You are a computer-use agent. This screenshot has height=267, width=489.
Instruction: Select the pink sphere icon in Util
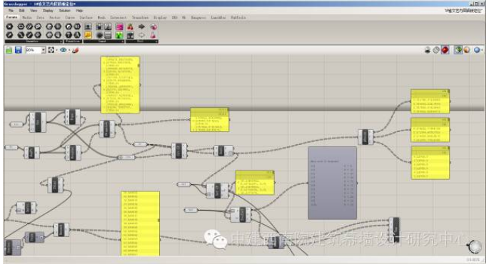(153, 27)
